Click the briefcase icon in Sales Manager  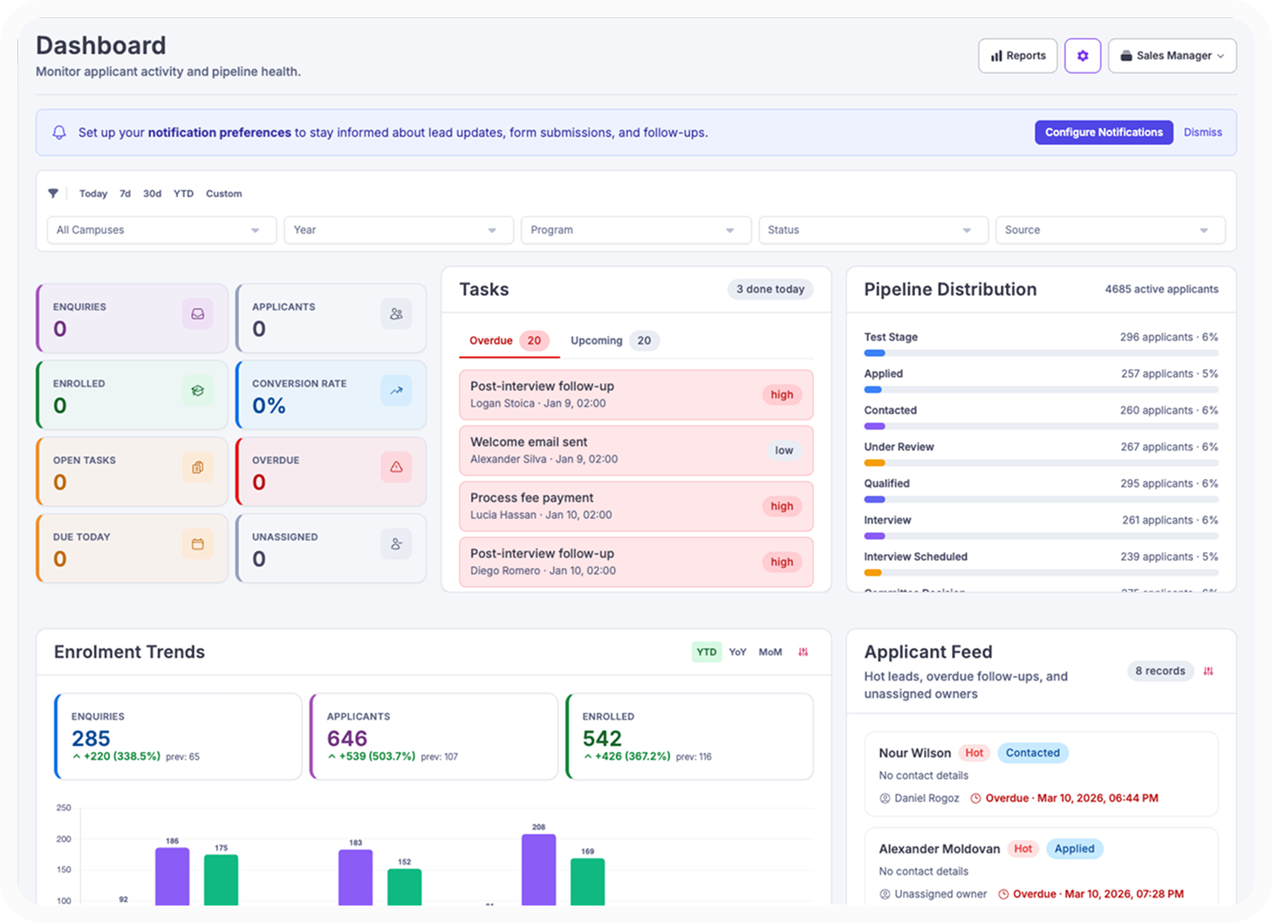[x=1126, y=56]
